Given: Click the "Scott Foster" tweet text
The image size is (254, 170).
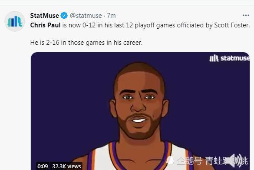Looking at the screenshot, I should click(x=232, y=25).
